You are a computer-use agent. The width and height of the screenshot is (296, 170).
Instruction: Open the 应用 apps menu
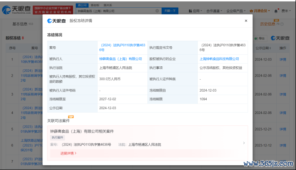[x=195, y=11]
